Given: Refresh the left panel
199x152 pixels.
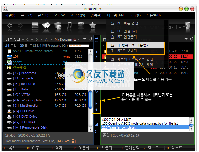Looking at the screenshot, I should coord(90,39).
